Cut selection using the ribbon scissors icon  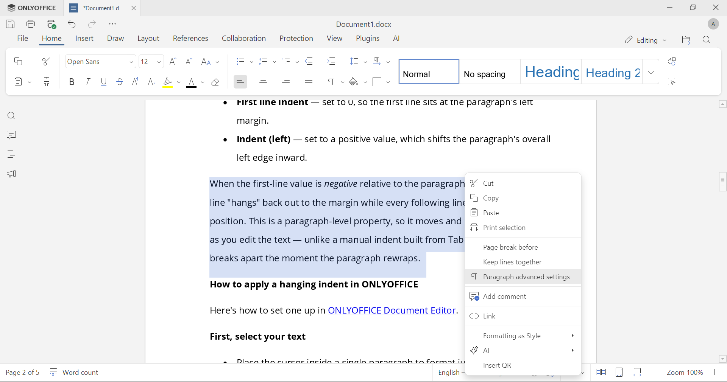point(47,61)
